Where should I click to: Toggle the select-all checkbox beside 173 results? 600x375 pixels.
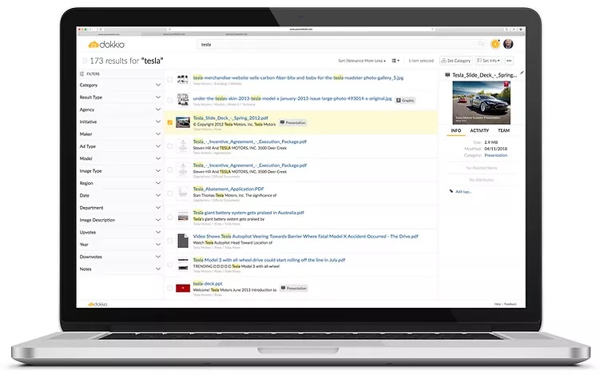(x=85, y=61)
